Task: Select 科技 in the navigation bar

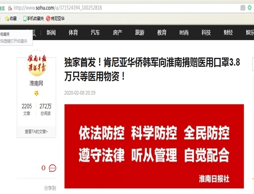Action: click(x=206, y=33)
